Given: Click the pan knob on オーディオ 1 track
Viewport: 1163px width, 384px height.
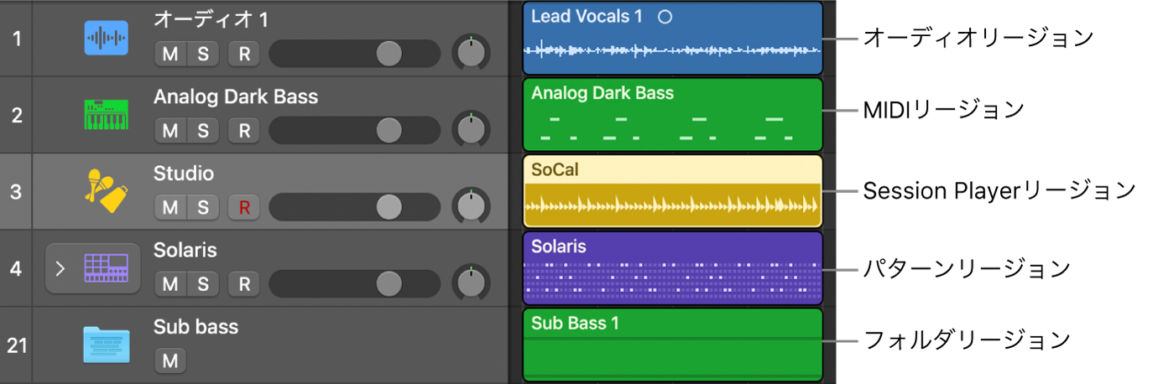Looking at the screenshot, I should (x=471, y=54).
